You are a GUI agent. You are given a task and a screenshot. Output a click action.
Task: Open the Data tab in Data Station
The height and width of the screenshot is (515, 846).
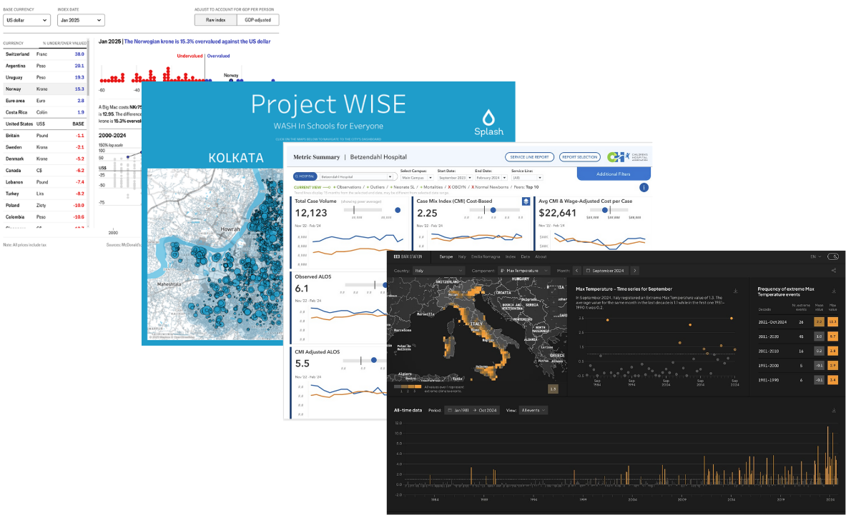tap(525, 256)
